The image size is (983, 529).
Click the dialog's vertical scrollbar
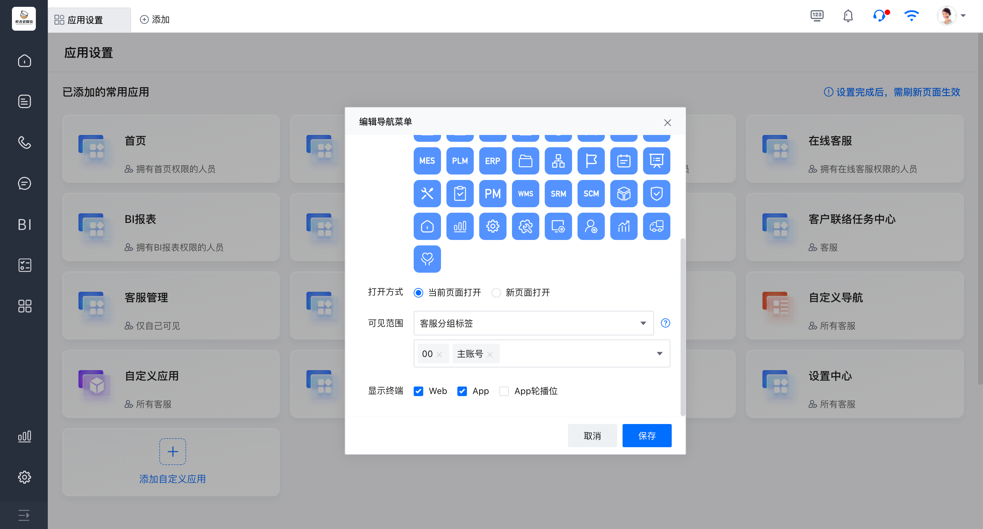click(x=683, y=327)
